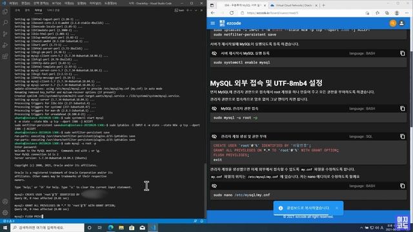413x232 pixels.
Task: Open Task View from the taskbar
Action: [x=100, y=227]
